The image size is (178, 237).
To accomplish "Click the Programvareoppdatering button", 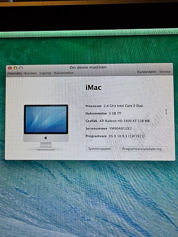I will (144, 149).
